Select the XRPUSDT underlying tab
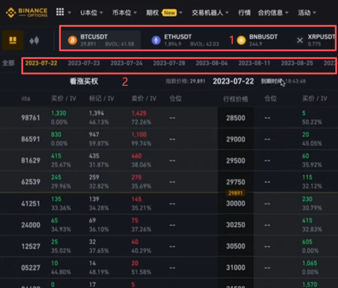Viewport: 338px width, 288px height. [x=316, y=40]
